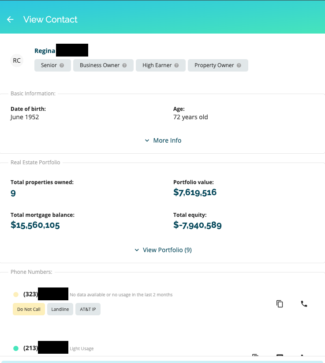Click the Real Estate Portfolio heading
The image size is (325, 363).
[x=35, y=162]
